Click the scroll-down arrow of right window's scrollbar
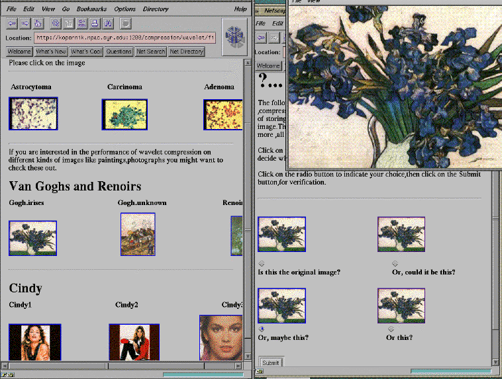The image size is (502, 379). (495, 362)
